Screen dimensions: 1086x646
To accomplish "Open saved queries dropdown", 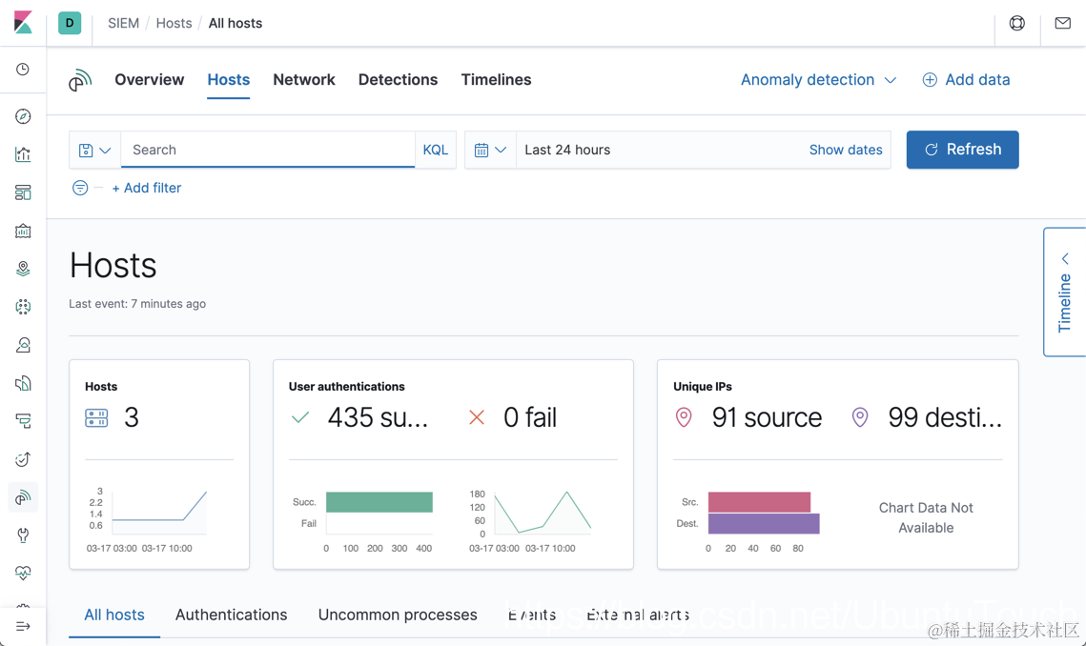I will tap(95, 150).
